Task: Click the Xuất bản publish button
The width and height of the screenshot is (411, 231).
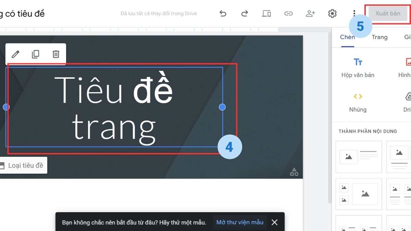Action: [388, 14]
